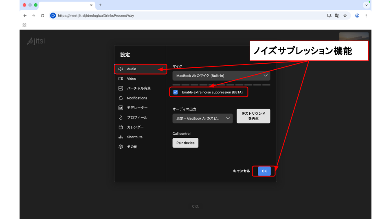
Task: Reload the page in the browser
Action: [x=42, y=16]
